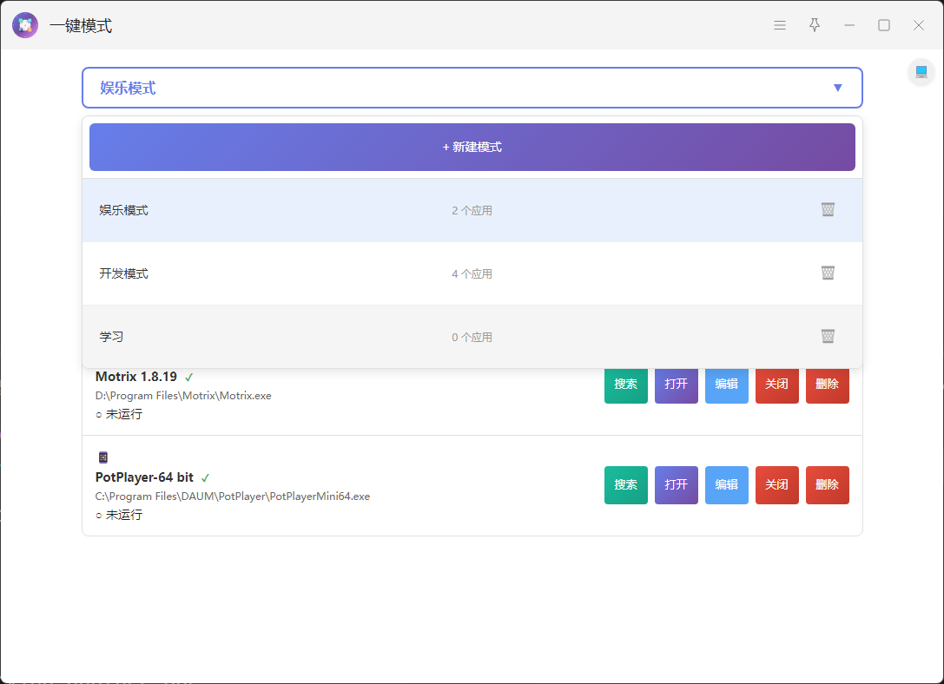Remove 学习 mode using its trash icon

point(828,336)
